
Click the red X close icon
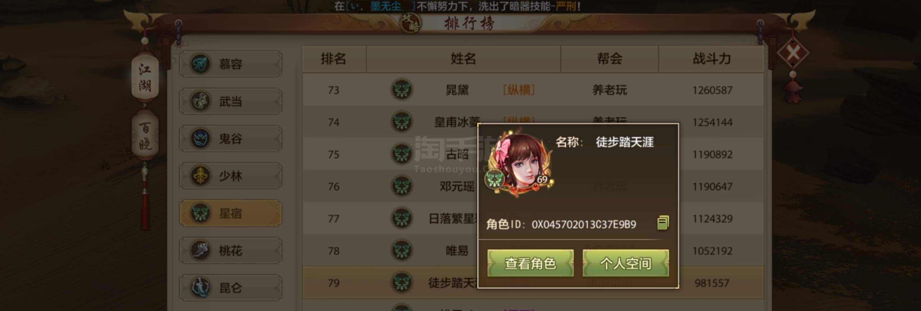793,53
